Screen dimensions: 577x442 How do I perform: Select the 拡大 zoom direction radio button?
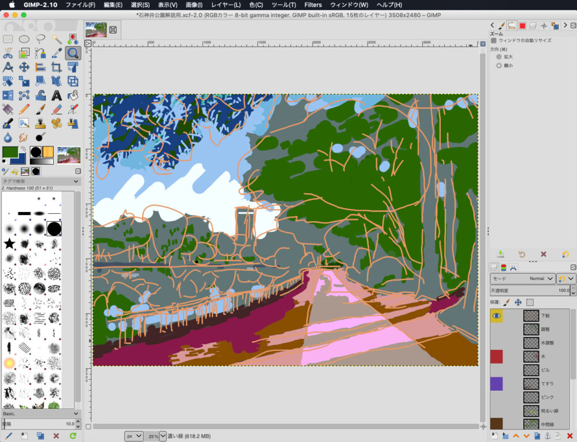pos(499,57)
